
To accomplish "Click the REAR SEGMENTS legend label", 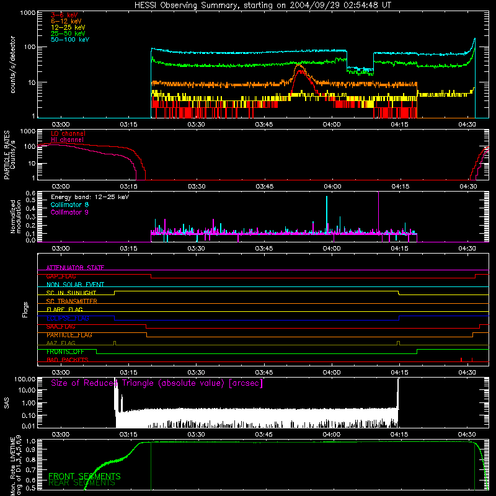I will pyautogui.click(x=82, y=483).
